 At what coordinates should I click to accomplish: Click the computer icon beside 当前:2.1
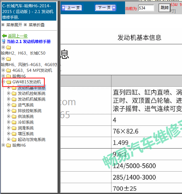(4, 42)
